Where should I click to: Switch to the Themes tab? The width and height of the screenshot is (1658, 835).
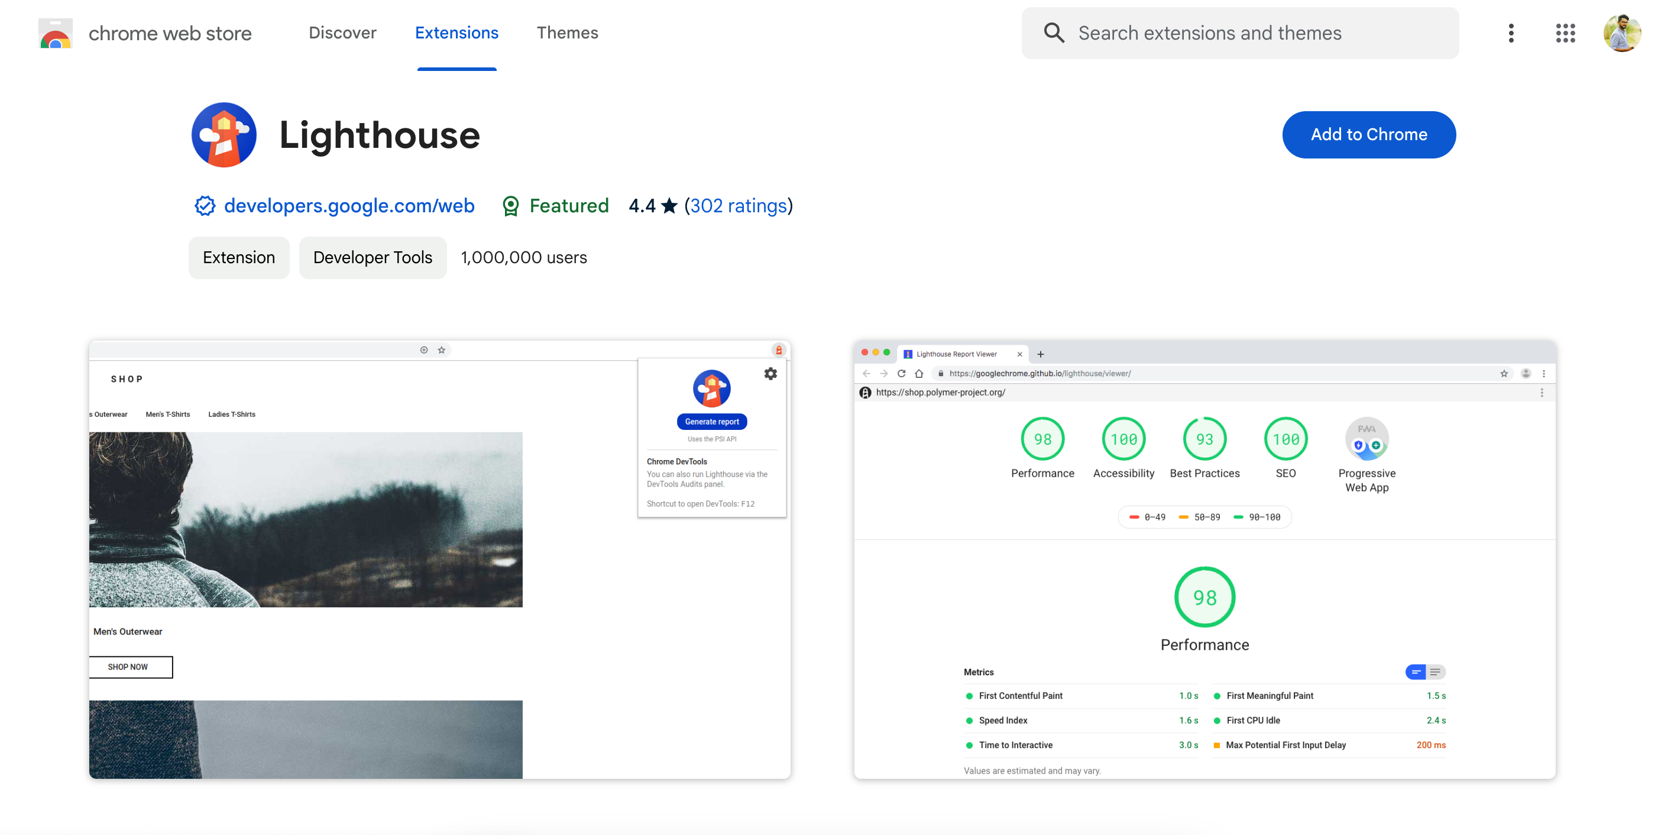[x=567, y=33]
